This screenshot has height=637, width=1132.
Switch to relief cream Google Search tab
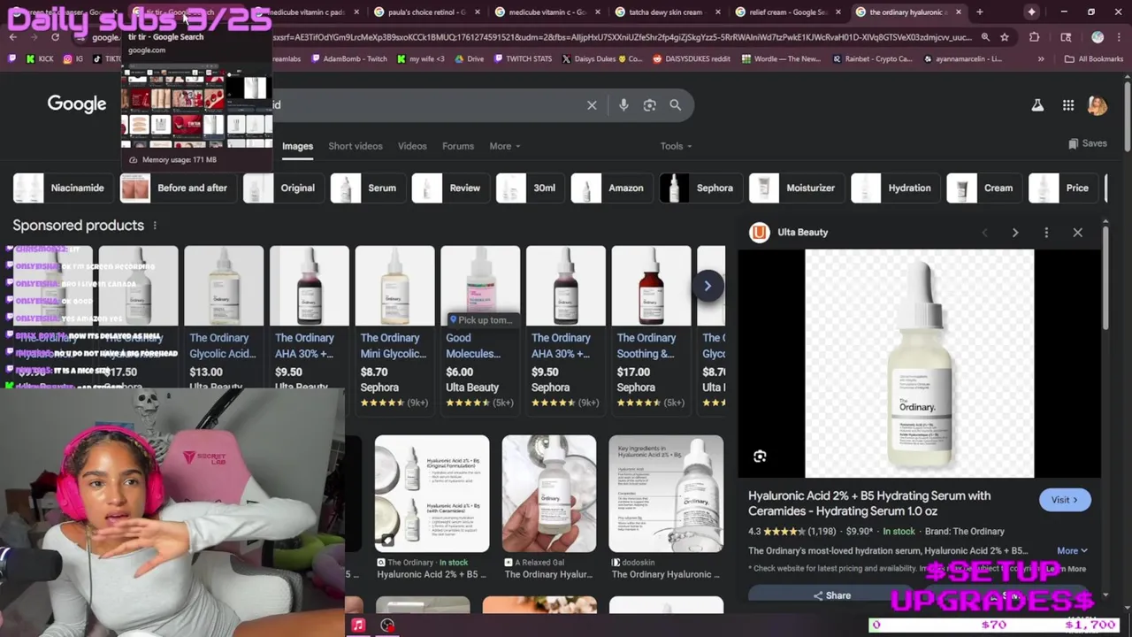[784, 12]
